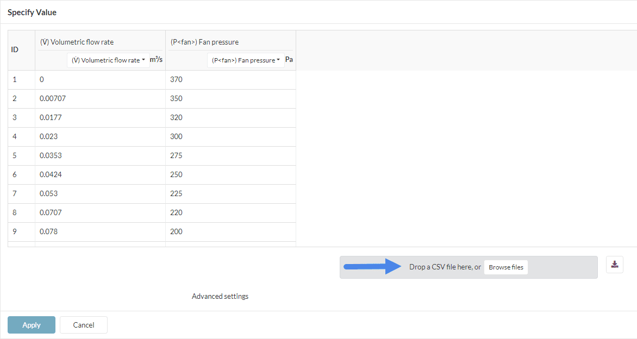The image size is (637, 339).
Task: Select the fan pressure cell with 350
Action: click(x=230, y=98)
